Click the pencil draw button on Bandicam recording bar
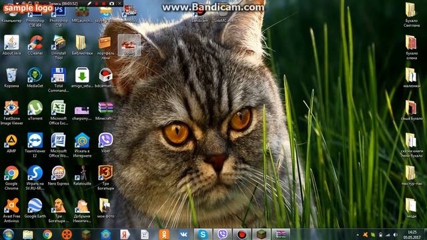This screenshot has height=240, width=427. (89, 3)
